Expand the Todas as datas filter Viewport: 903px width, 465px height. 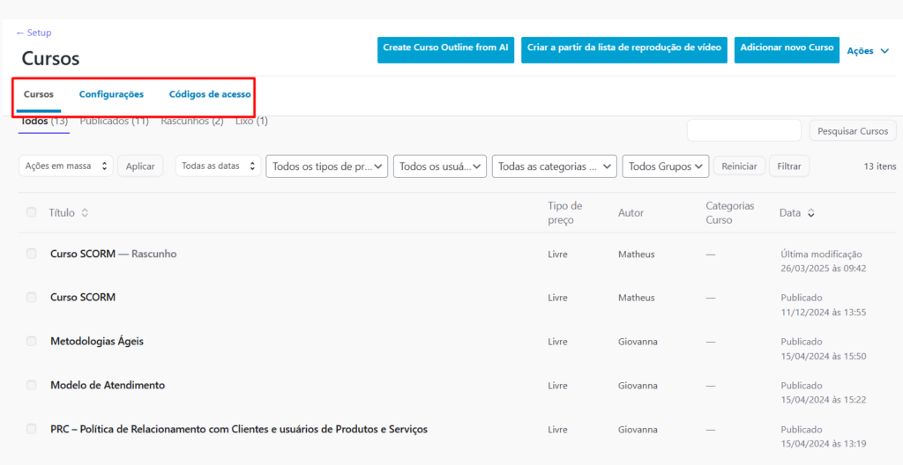pyautogui.click(x=218, y=166)
